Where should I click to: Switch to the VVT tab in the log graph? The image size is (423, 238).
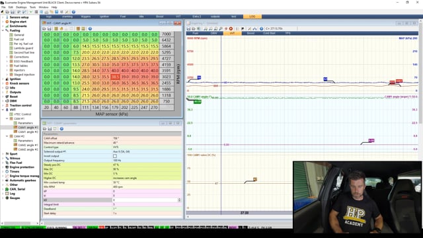pyautogui.click(x=232, y=33)
